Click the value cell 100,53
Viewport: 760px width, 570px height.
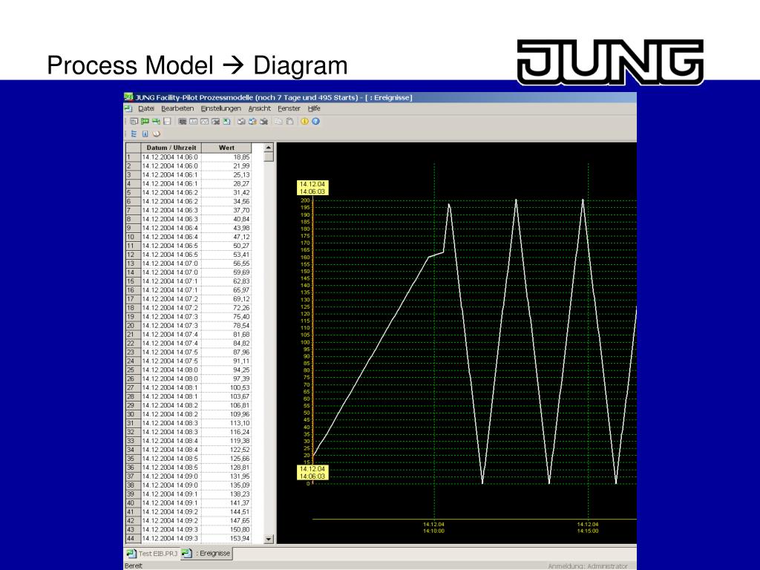(x=226, y=387)
